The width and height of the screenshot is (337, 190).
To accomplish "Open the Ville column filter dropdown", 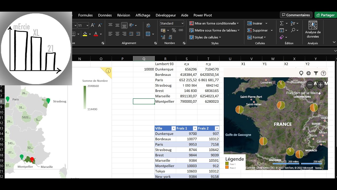I will [x=174, y=129].
